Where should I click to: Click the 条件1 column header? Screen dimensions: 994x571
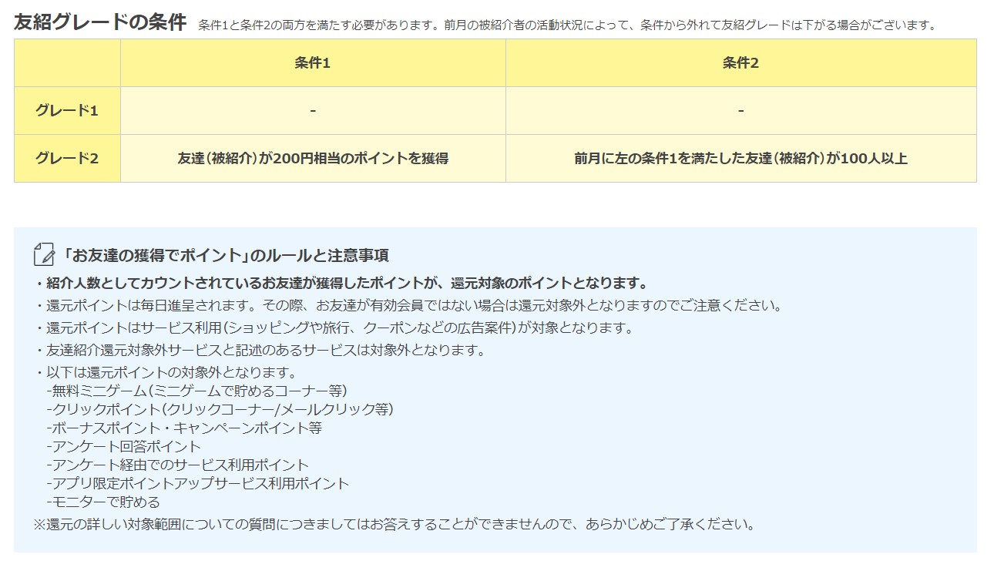(x=313, y=63)
